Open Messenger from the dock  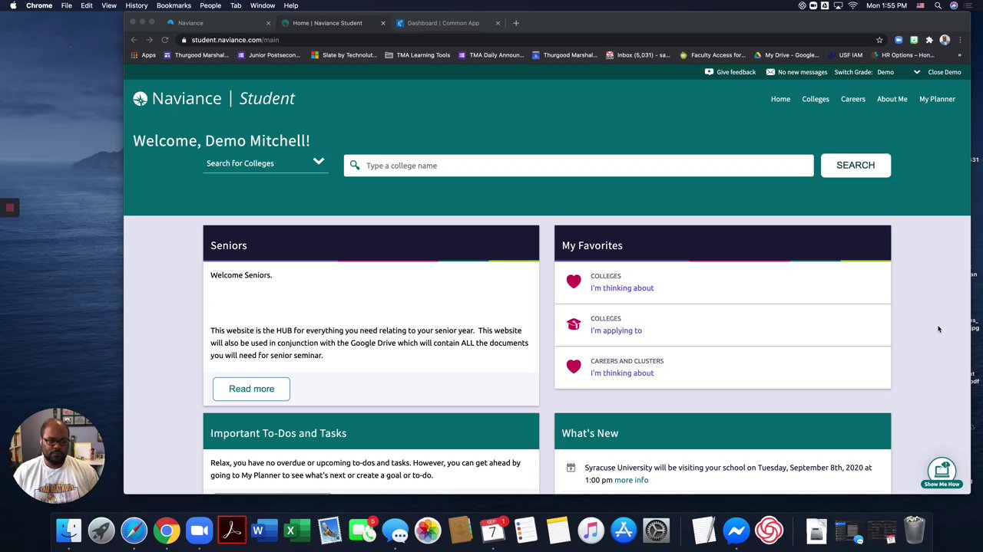[736, 531]
